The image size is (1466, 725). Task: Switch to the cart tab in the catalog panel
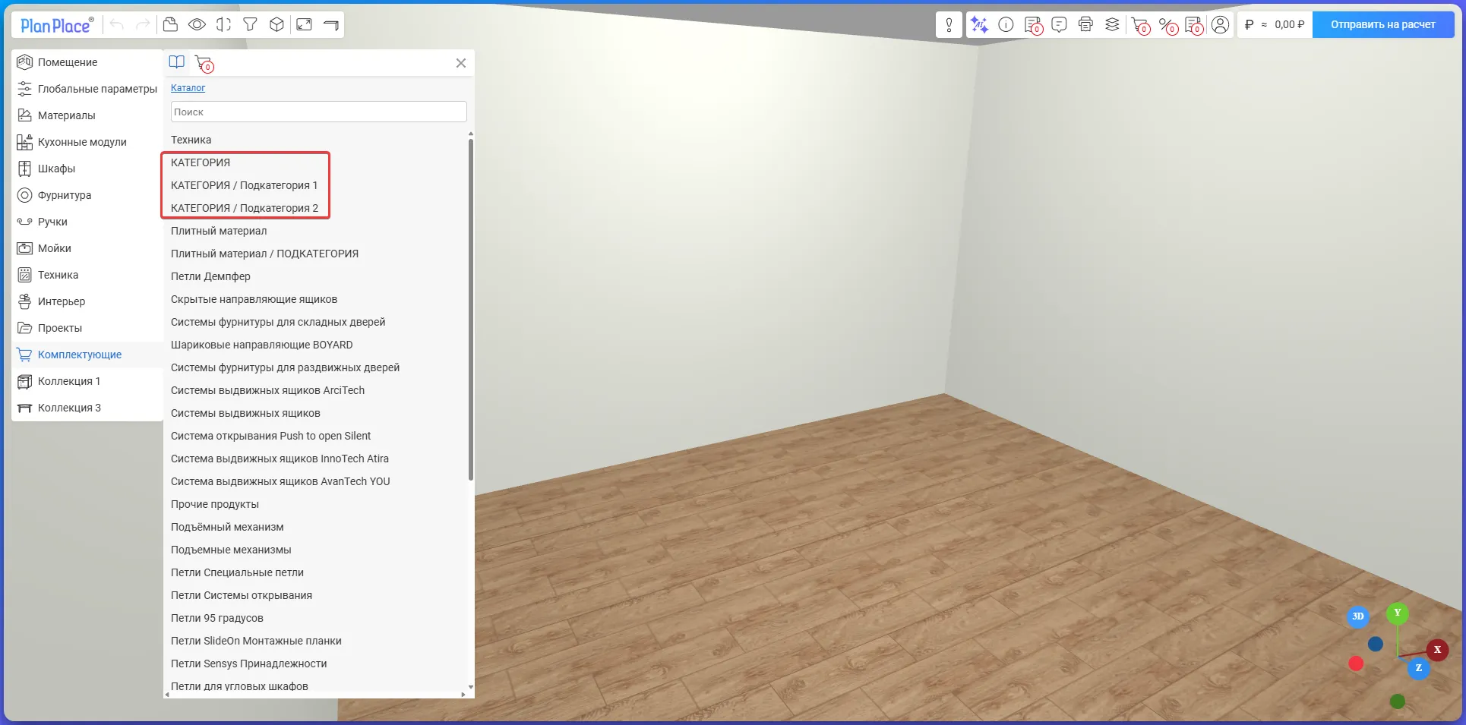pos(204,64)
